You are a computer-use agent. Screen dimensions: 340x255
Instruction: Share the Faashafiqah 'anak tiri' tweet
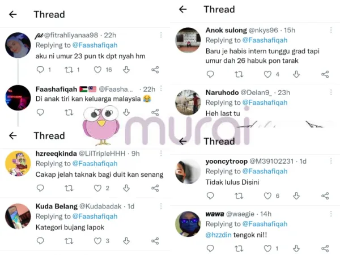(x=155, y=112)
